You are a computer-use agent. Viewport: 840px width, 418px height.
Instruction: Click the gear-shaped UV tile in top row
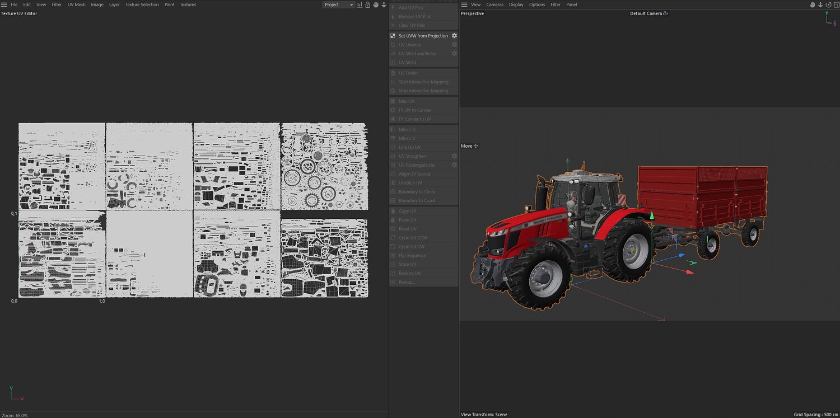point(324,167)
